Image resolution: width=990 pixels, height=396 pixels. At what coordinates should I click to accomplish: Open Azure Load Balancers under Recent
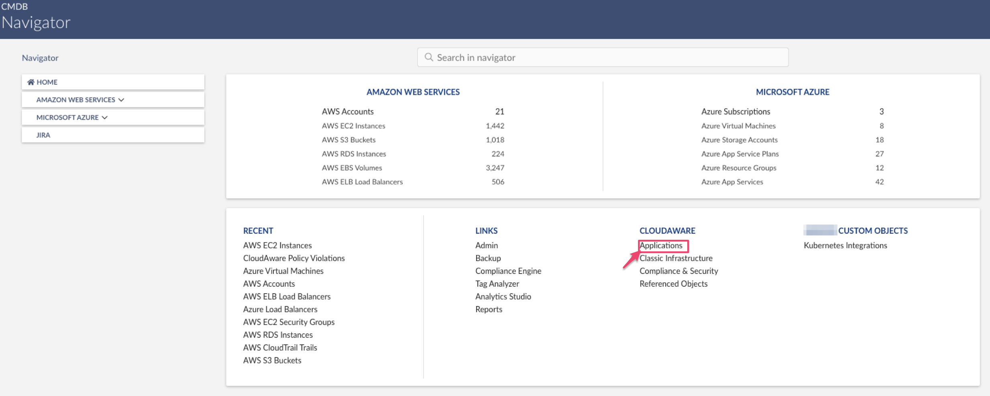coord(280,310)
